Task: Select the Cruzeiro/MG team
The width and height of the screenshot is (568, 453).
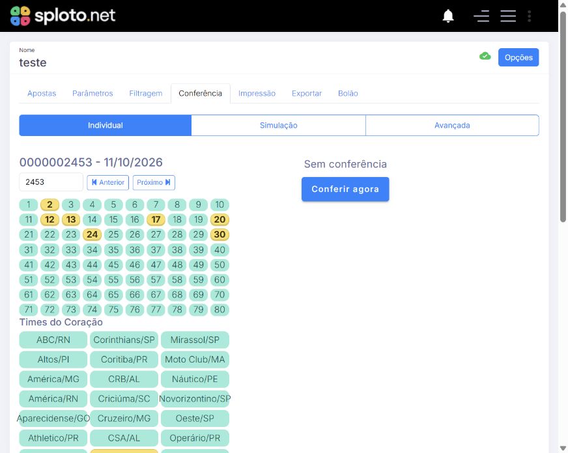Action: click(x=124, y=419)
